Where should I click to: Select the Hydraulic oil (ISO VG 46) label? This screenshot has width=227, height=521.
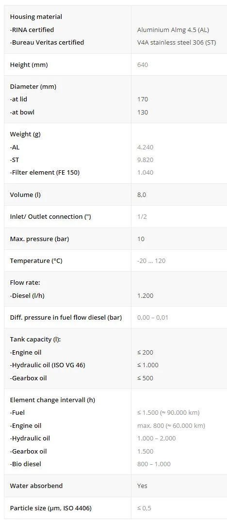48,365
